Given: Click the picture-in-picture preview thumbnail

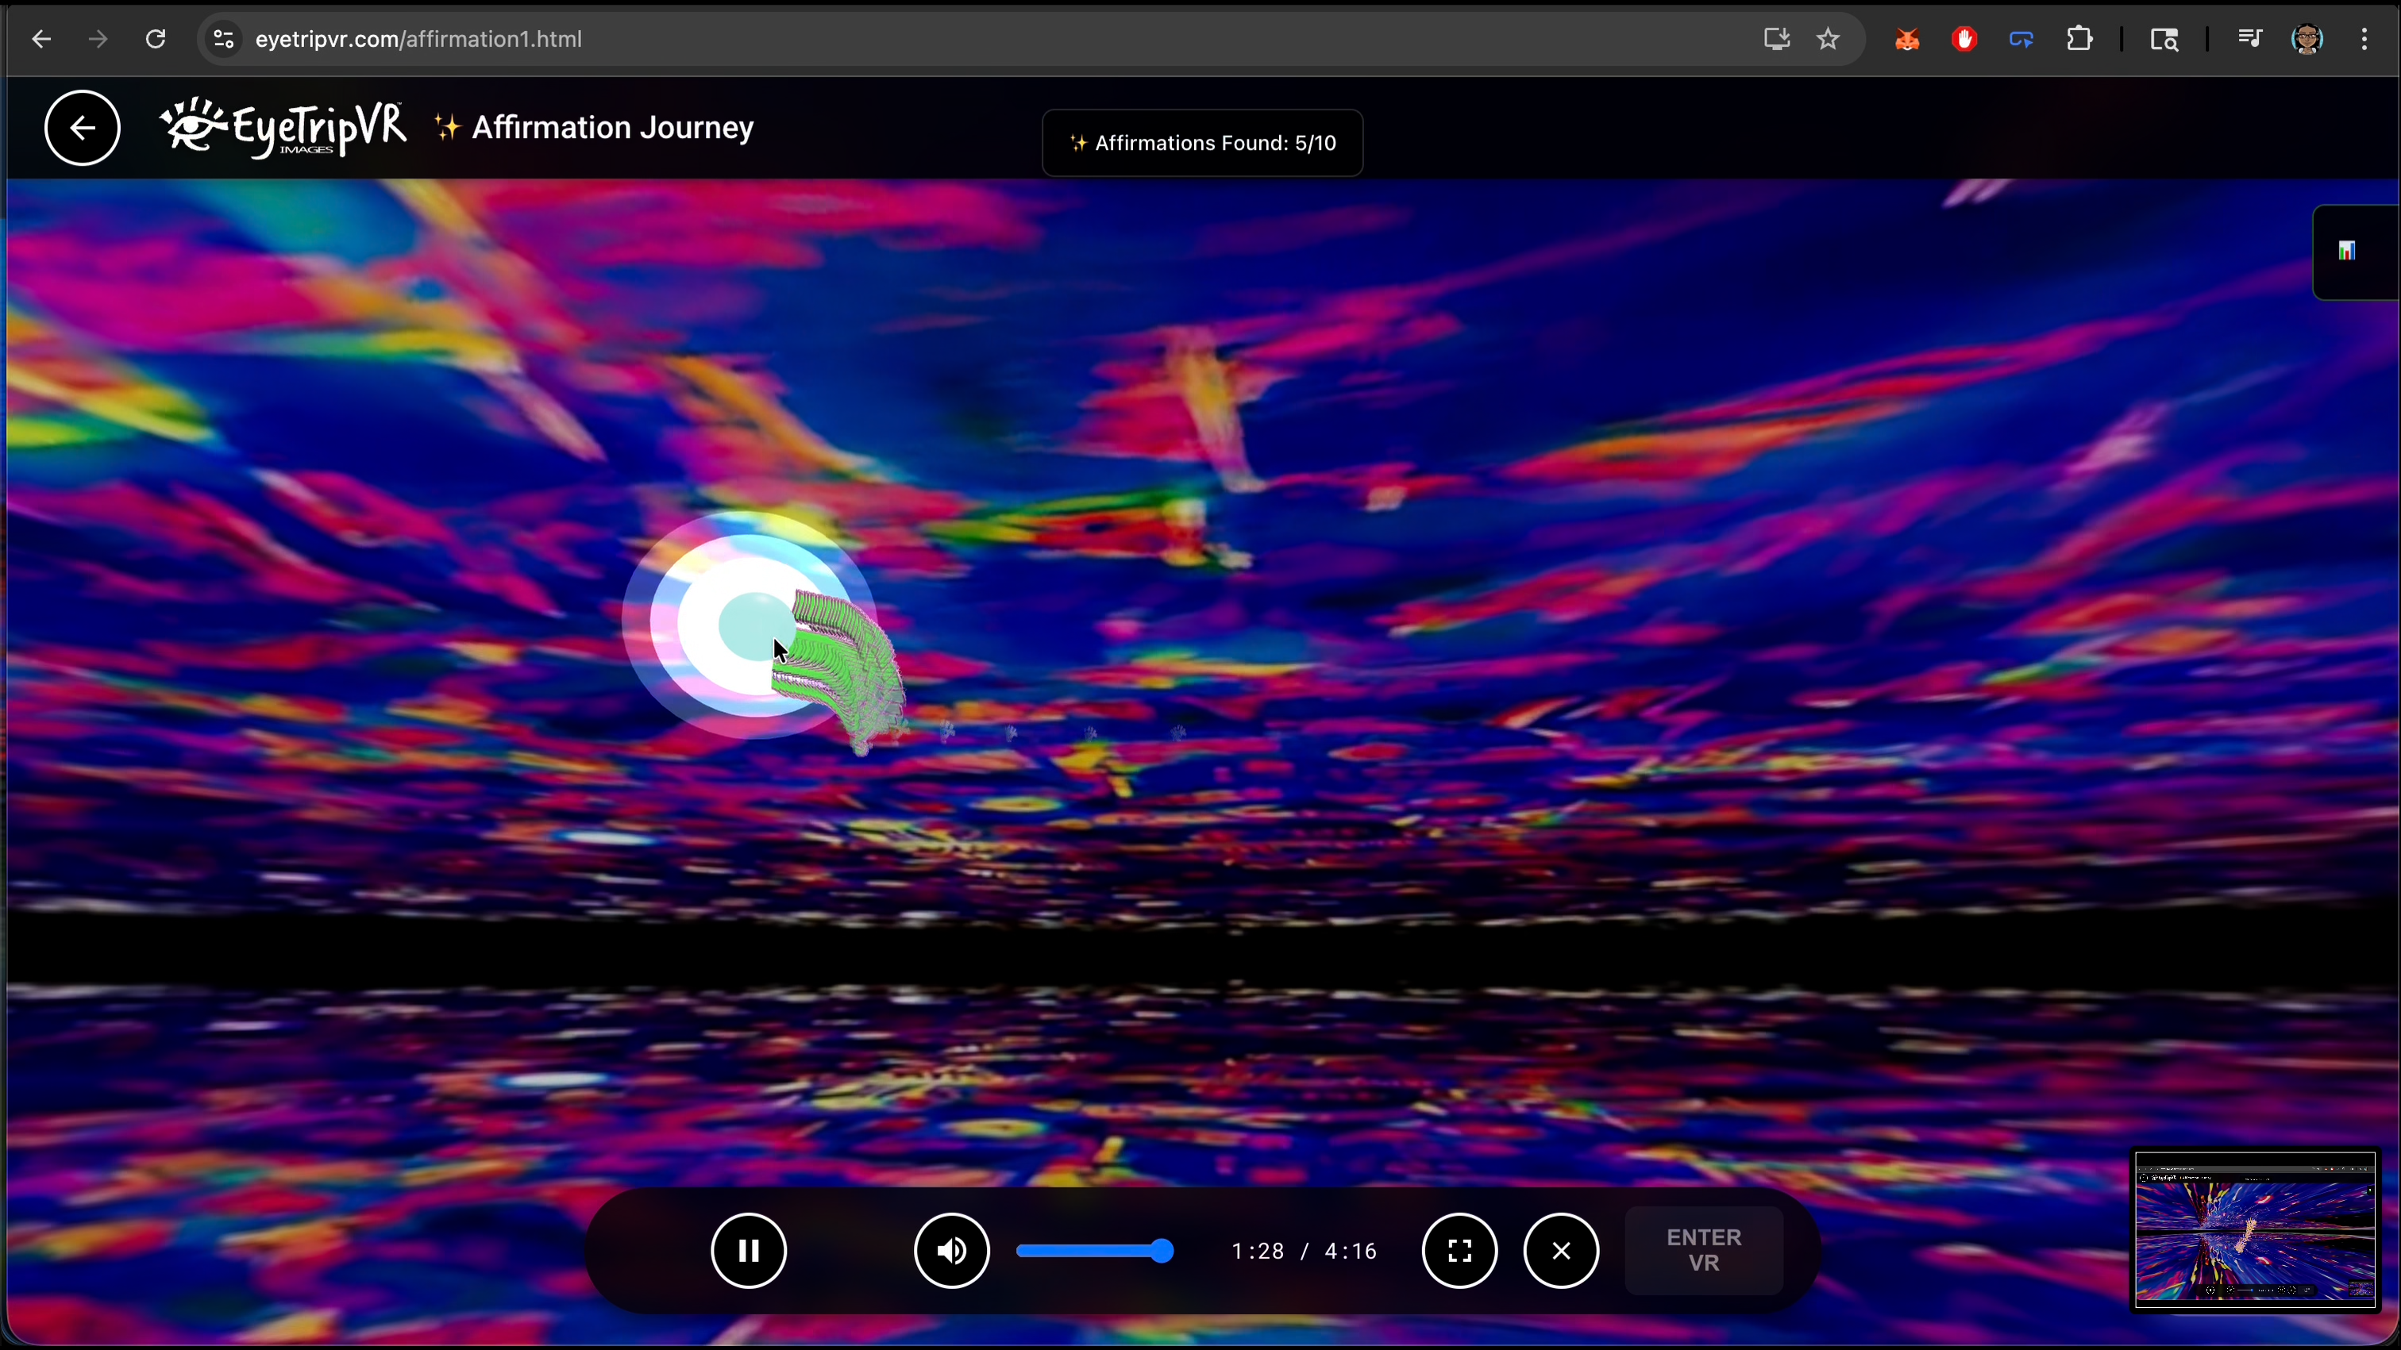Looking at the screenshot, I should click(2254, 1228).
